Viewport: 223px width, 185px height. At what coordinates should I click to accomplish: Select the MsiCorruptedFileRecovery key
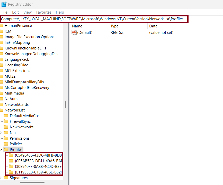tap(27, 88)
